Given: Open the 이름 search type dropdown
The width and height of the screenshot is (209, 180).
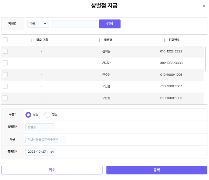Looking at the screenshot, I should pyautogui.click(x=38, y=24).
